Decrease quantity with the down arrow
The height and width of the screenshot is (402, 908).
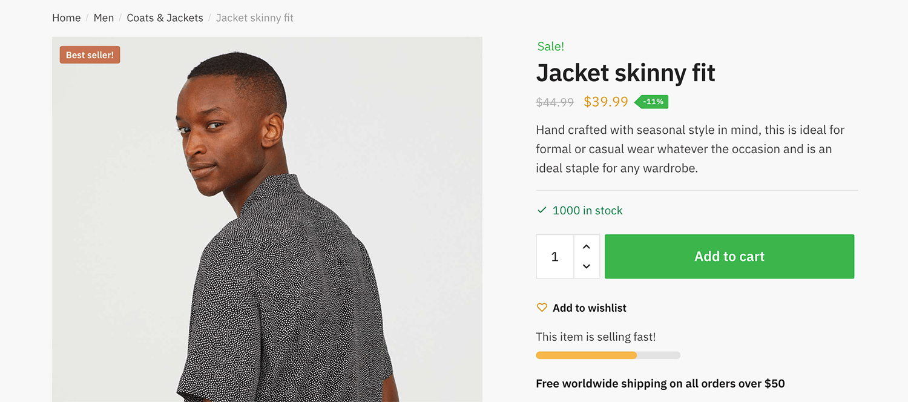click(586, 266)
